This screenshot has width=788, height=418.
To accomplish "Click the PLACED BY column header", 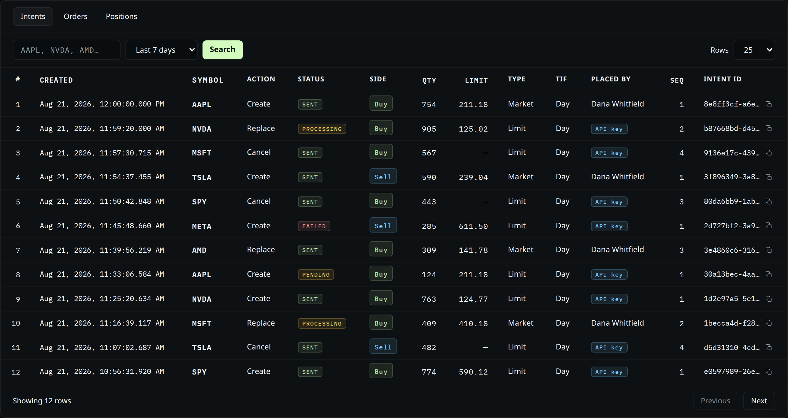I will point(611,79).
